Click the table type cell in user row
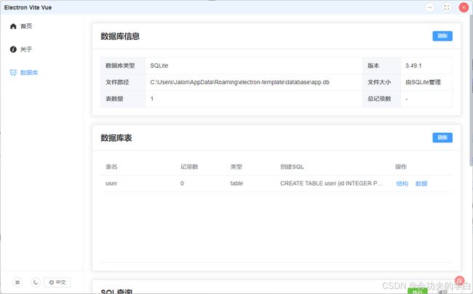 (236, 183)
